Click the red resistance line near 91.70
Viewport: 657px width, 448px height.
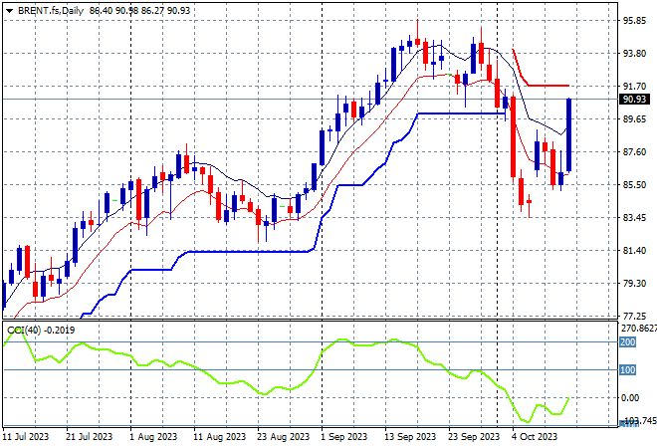(547, 86)
